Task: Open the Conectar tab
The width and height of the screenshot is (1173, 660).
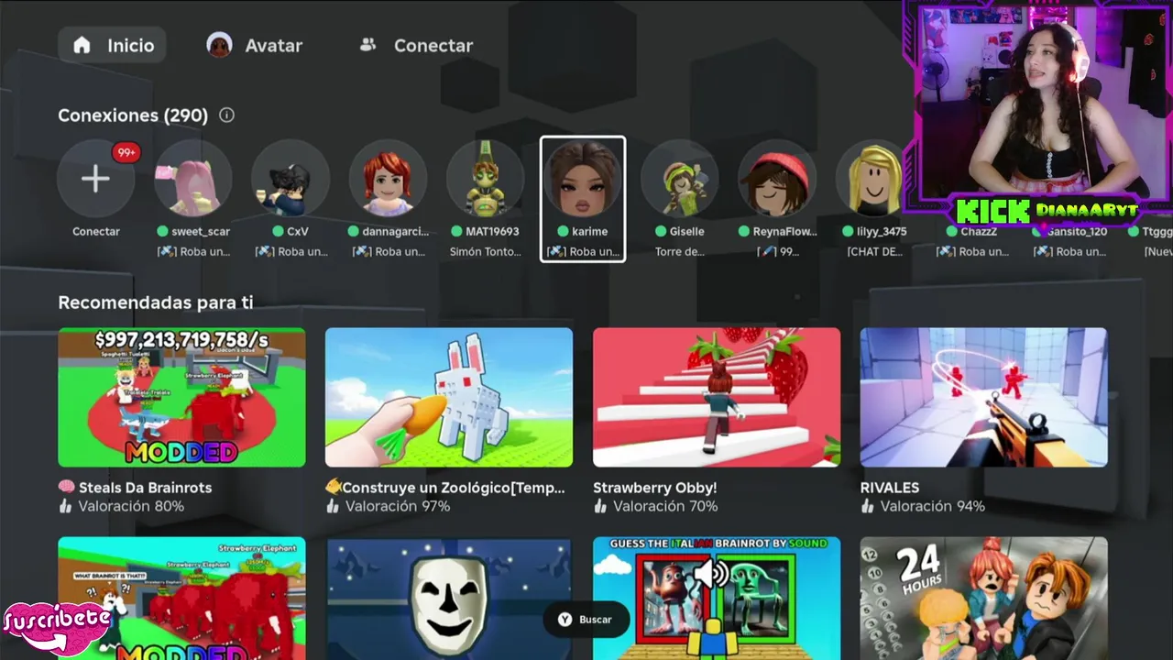Action: (x=416, y=45)
